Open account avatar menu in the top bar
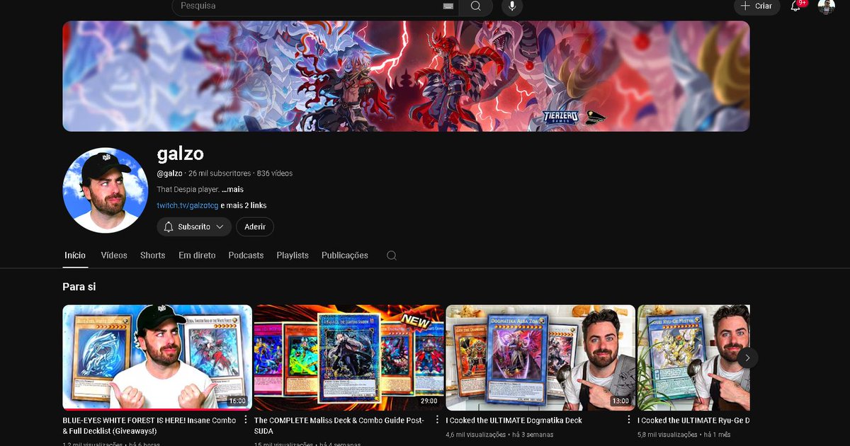Viewport: 850px width, 446px height. point(827,6)
